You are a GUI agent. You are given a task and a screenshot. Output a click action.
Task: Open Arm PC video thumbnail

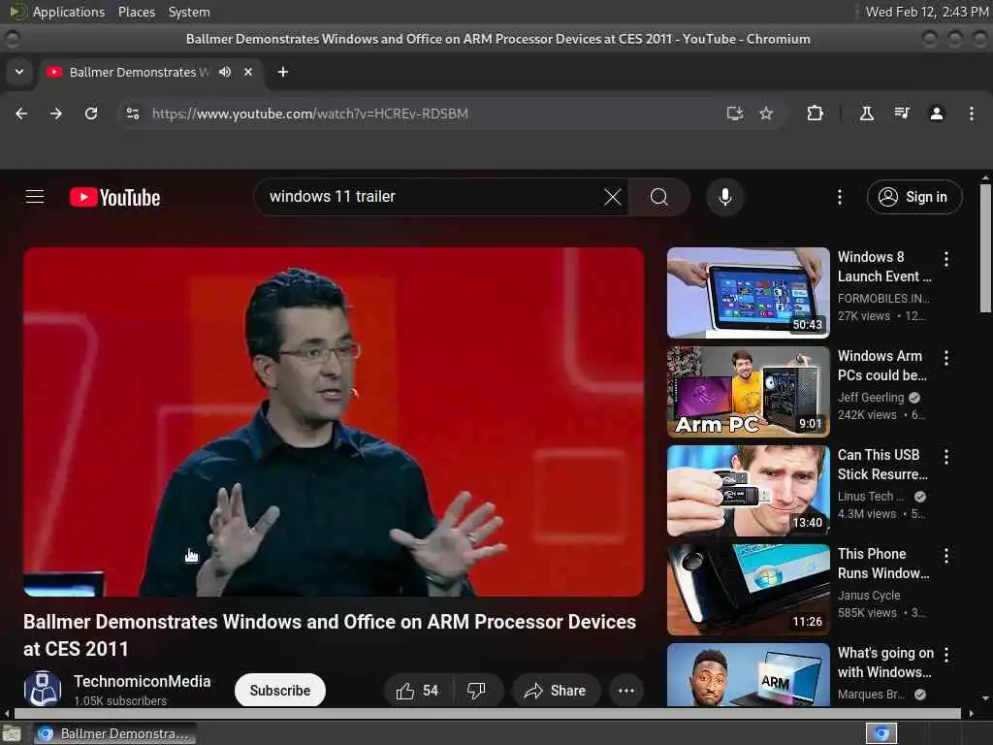(748, 392)
